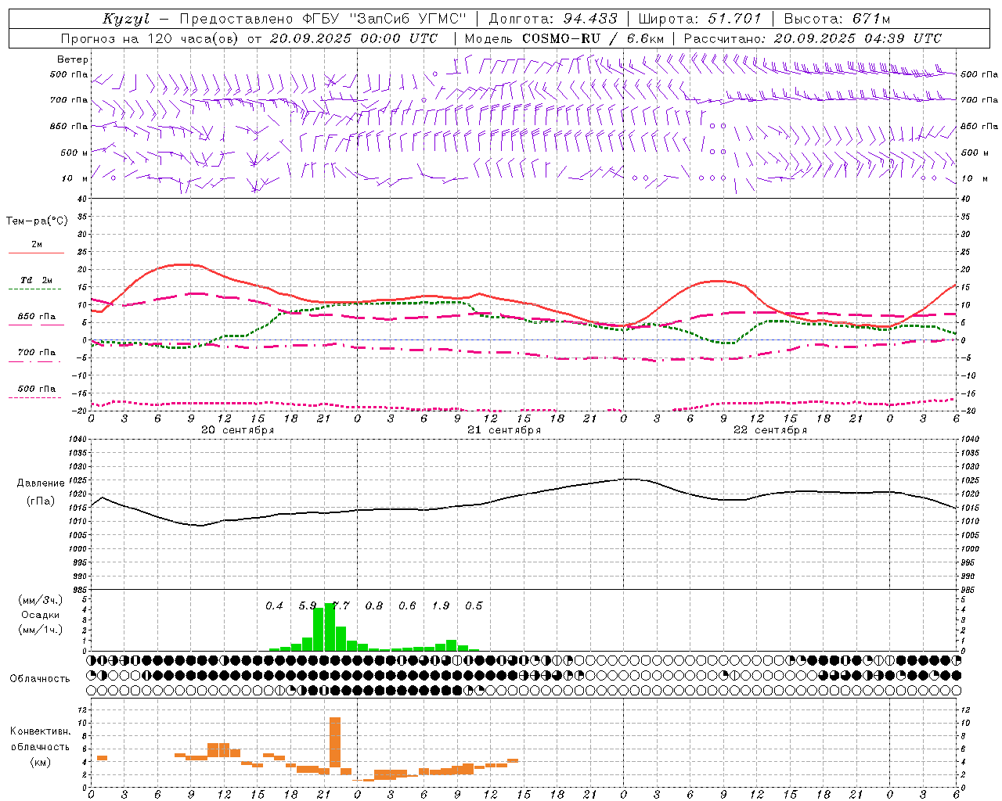Click the 700 гПа temperature legend line sample

[36, 361]
